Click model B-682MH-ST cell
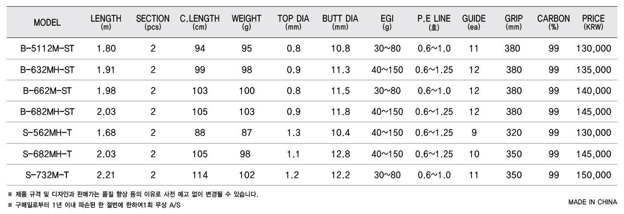Viewport: 624px width, 214px height. pos(47,112)
